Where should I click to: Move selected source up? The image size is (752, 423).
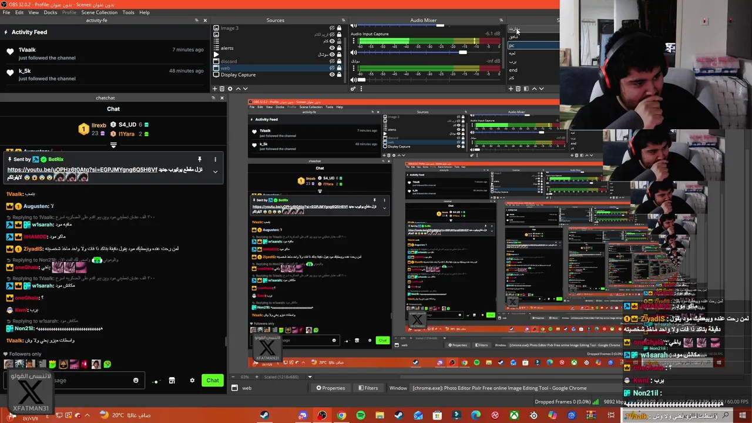(238, 89)
